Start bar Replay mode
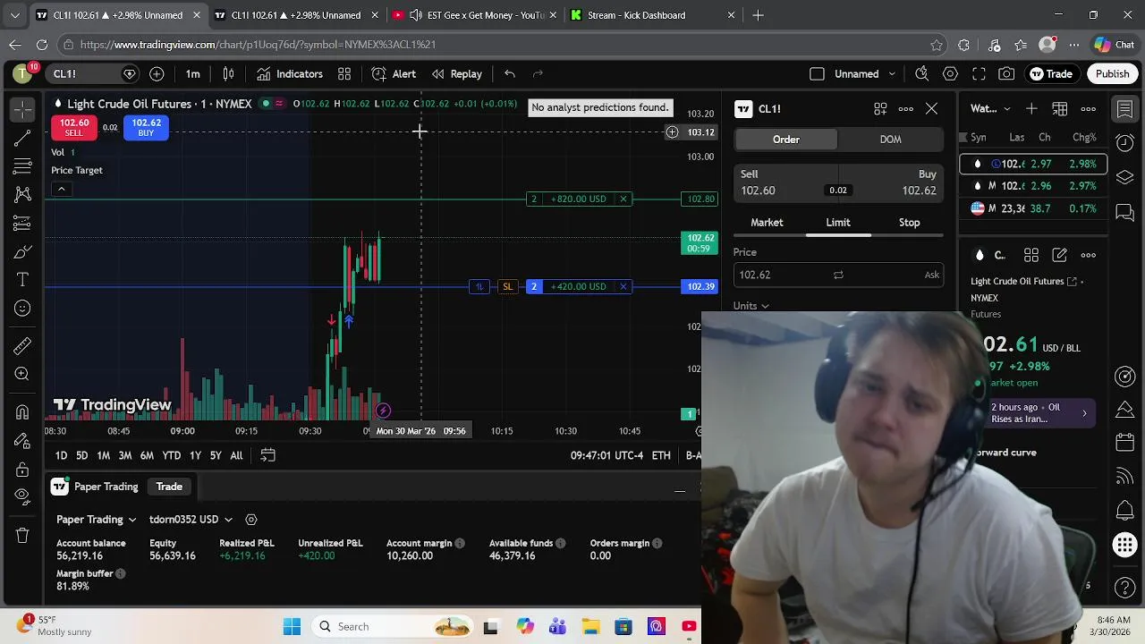 pos(457,74)
